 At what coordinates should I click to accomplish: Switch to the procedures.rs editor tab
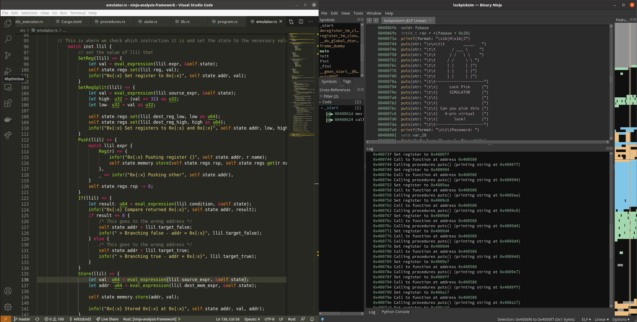point(113,21)
